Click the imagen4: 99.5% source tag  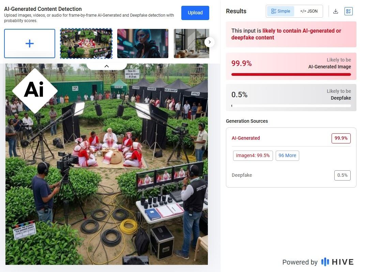(x=253, y=156)
